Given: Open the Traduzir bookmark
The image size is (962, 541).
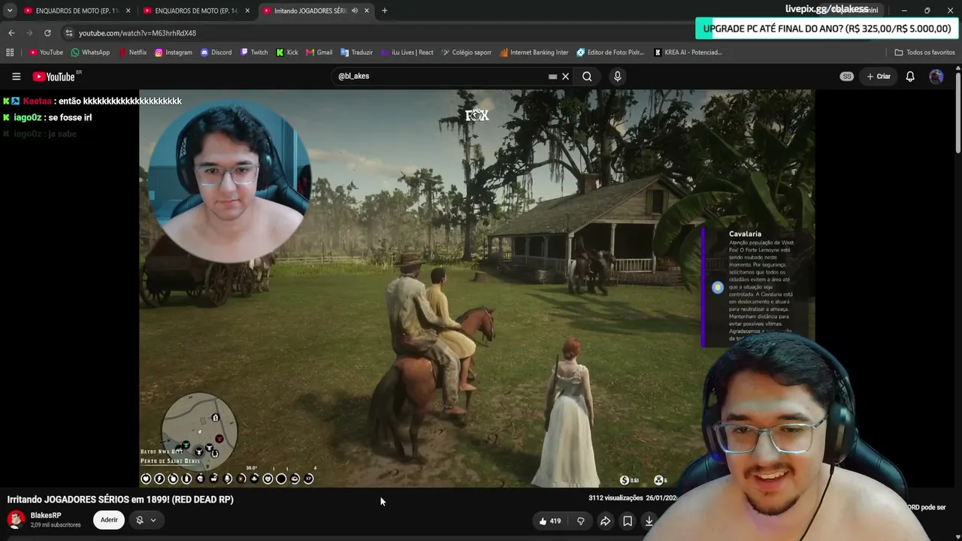Looking at the screenshot, I should [357, 53].
